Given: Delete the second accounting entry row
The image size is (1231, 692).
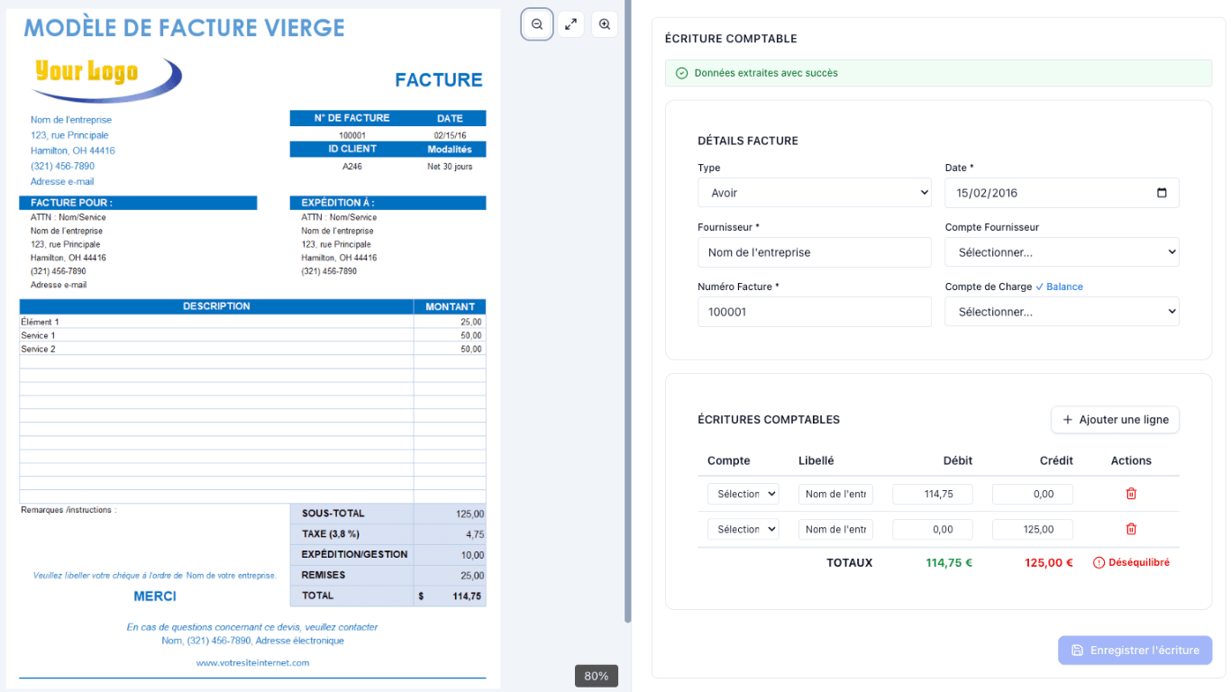Looking at the screenshot, I should coord(1131,529).
